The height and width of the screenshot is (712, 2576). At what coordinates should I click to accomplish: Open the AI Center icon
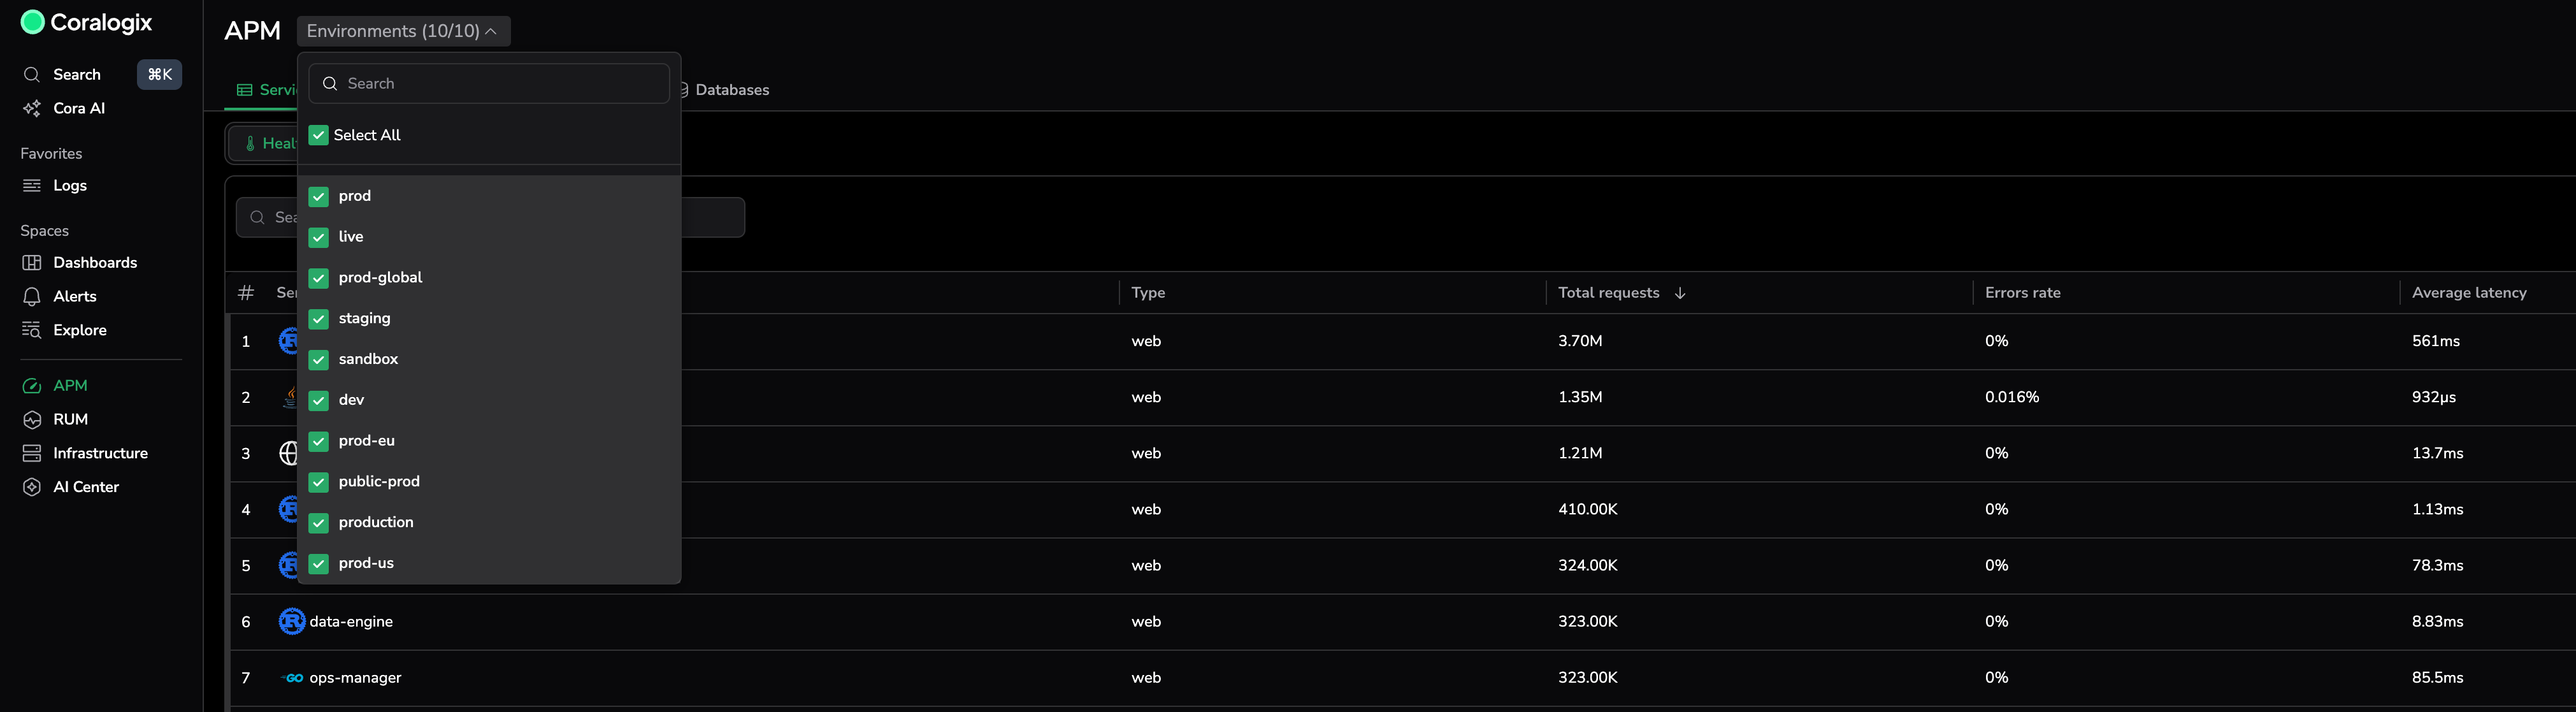click(32, 487)
